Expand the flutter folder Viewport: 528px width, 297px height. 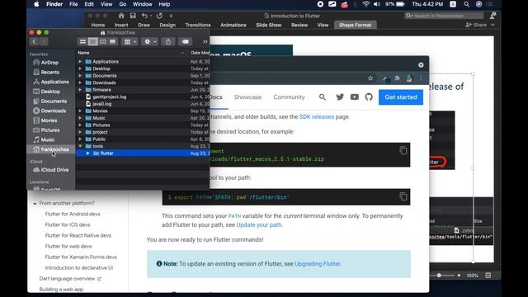click(x=88, y=153)
